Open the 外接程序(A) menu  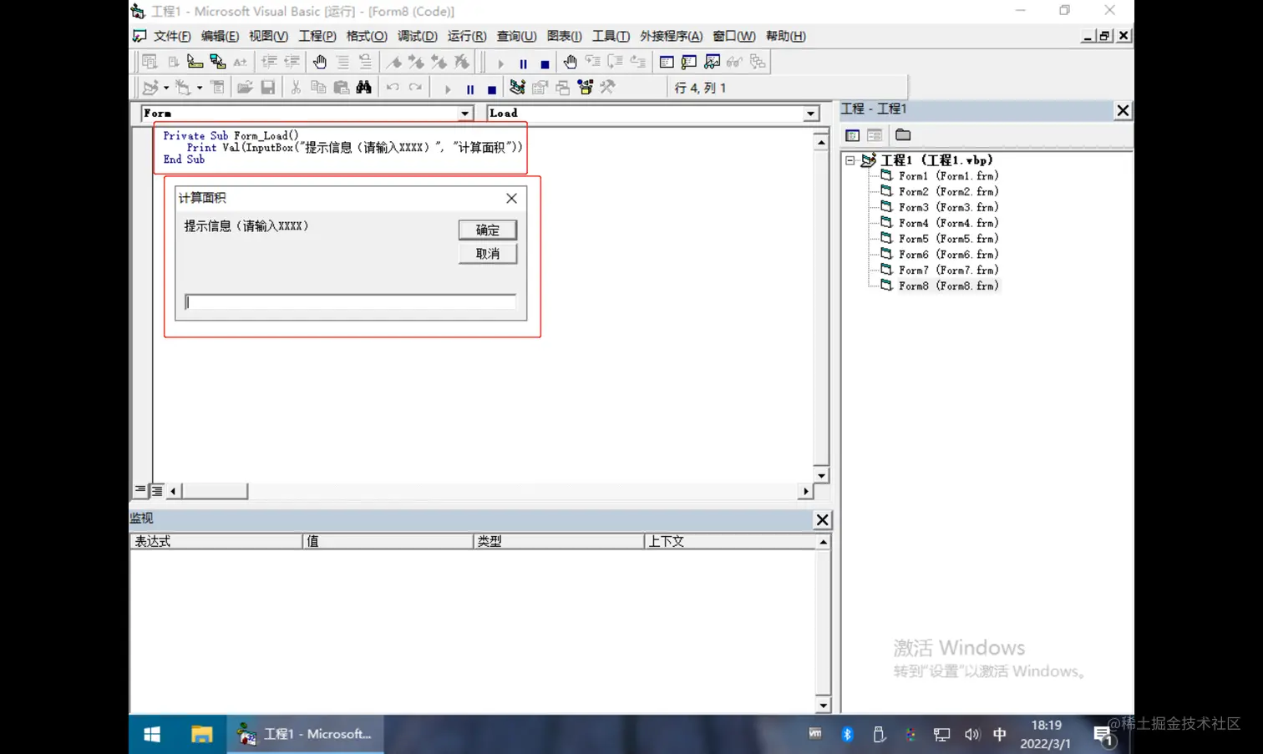(x=671, y=36)
